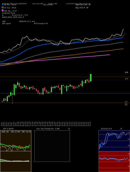The image size is (130, 172).
Task: Click the 'Stochastics: 84.44' reading
Action: click(9, 13)
